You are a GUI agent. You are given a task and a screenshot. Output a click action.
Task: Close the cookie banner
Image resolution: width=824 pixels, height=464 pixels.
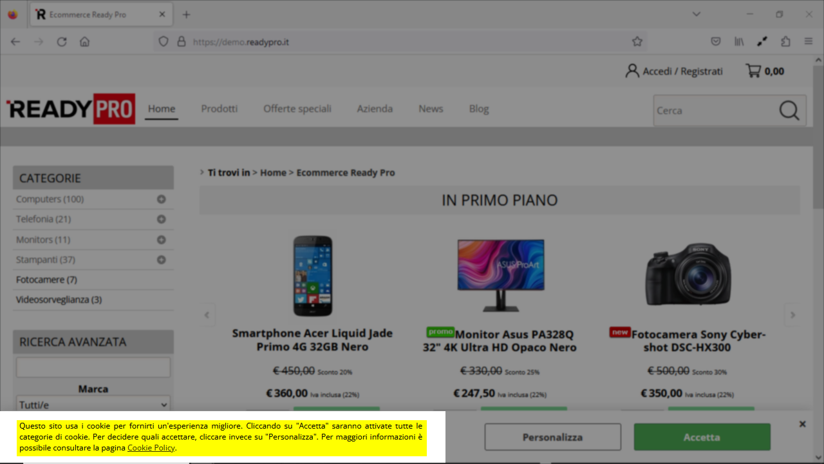[802, 423]
